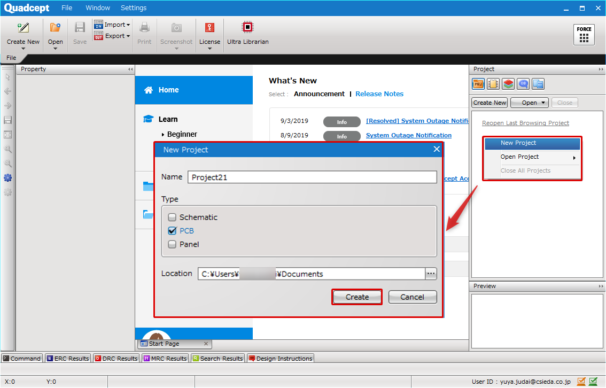Screen dimensions: 606x388
Task: Switch to the DRC Results tab
Action: 116,359
